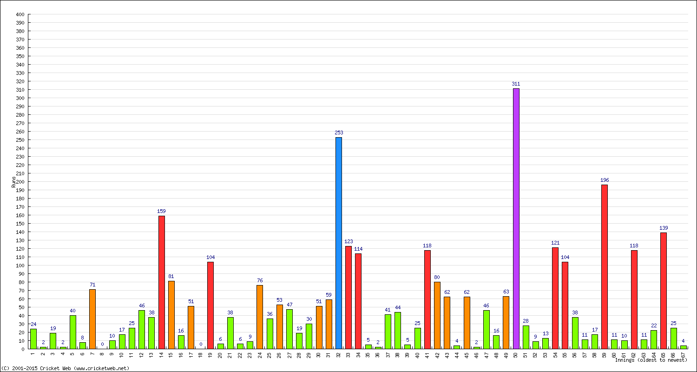Click the 'Runs' y-axis title
This screenshot has width=697, height=372.
pyautogui.click(x=13, y=182)
